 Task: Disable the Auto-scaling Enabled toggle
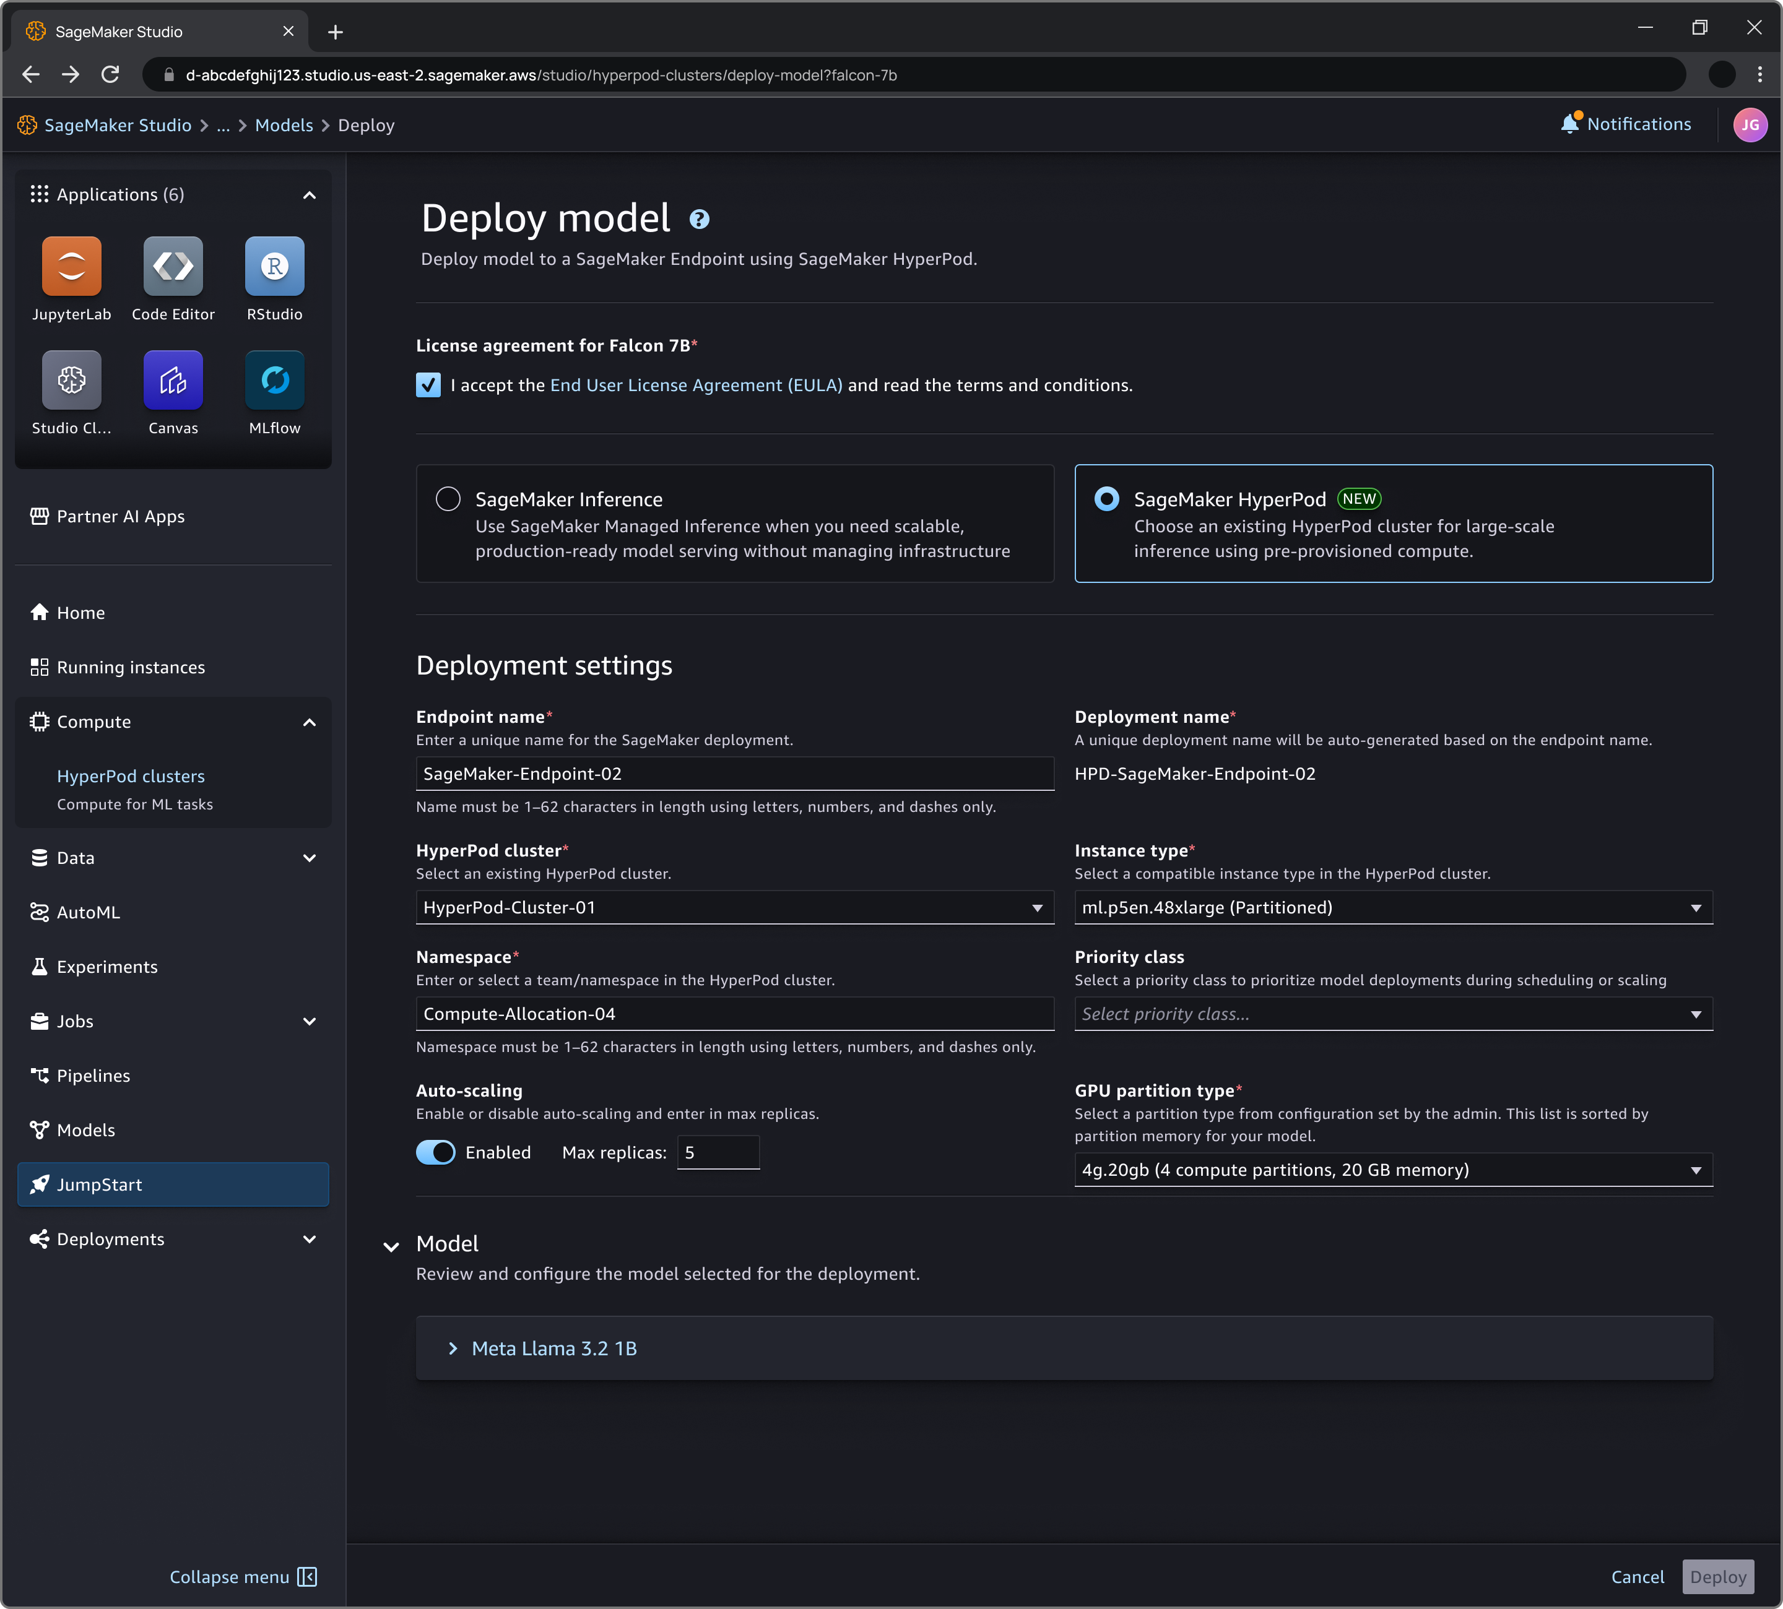tap(435, 1152)
